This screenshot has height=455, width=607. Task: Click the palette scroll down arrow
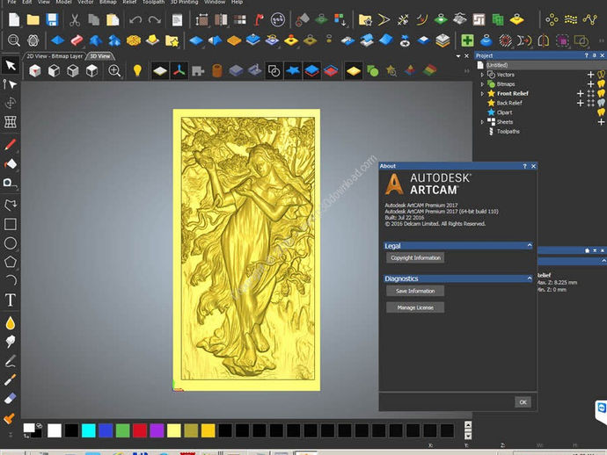coord(468,436)
